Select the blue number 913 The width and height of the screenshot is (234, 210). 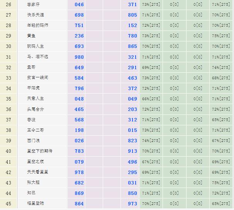pyautogui.click(x=132, y=151)
